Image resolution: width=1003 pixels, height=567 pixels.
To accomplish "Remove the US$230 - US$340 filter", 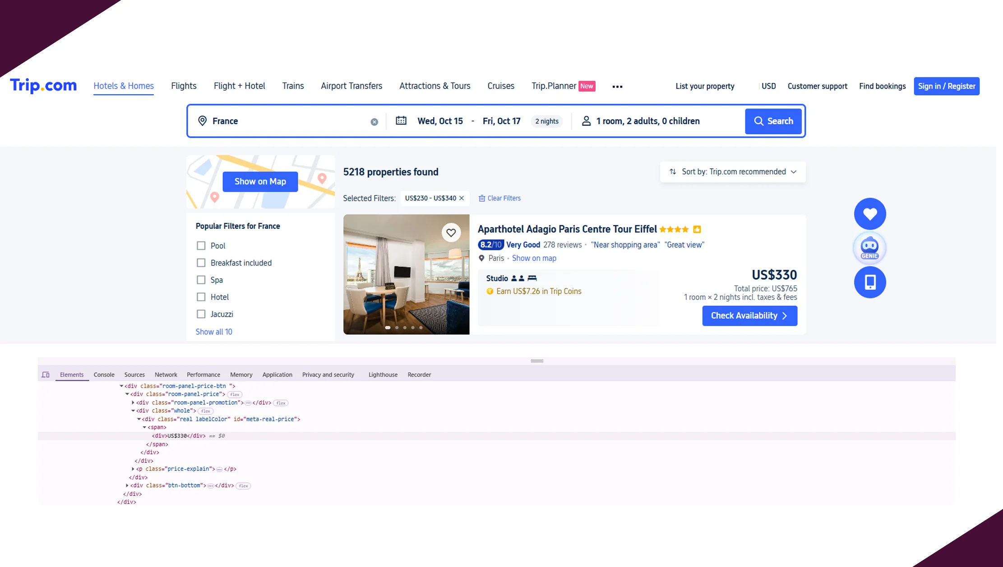I will 462,198.
